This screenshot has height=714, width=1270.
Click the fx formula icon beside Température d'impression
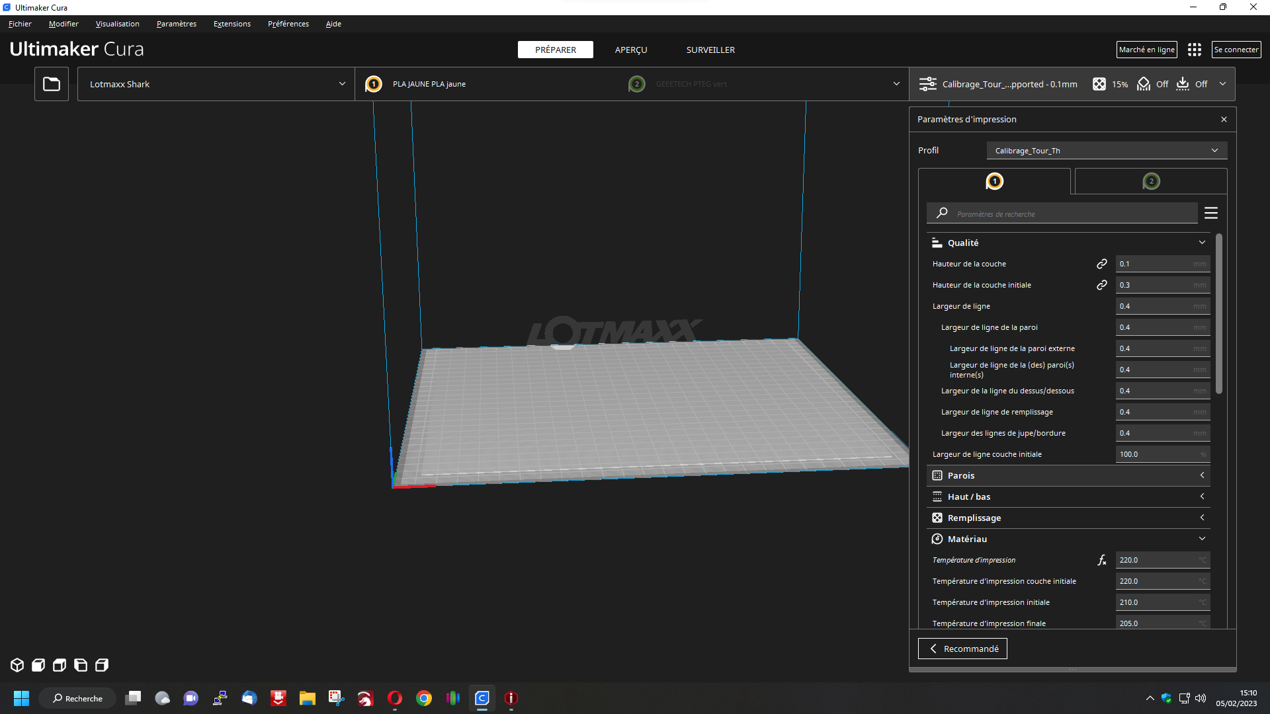coord(1101,560)
